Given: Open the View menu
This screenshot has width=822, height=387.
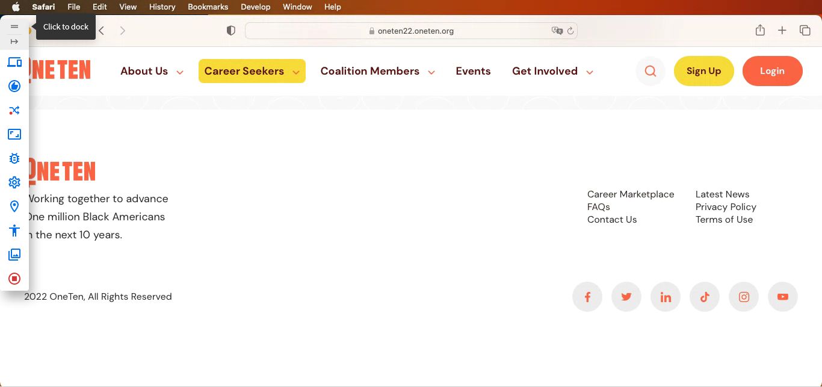Looking at the screenshot, I should 128,7.
